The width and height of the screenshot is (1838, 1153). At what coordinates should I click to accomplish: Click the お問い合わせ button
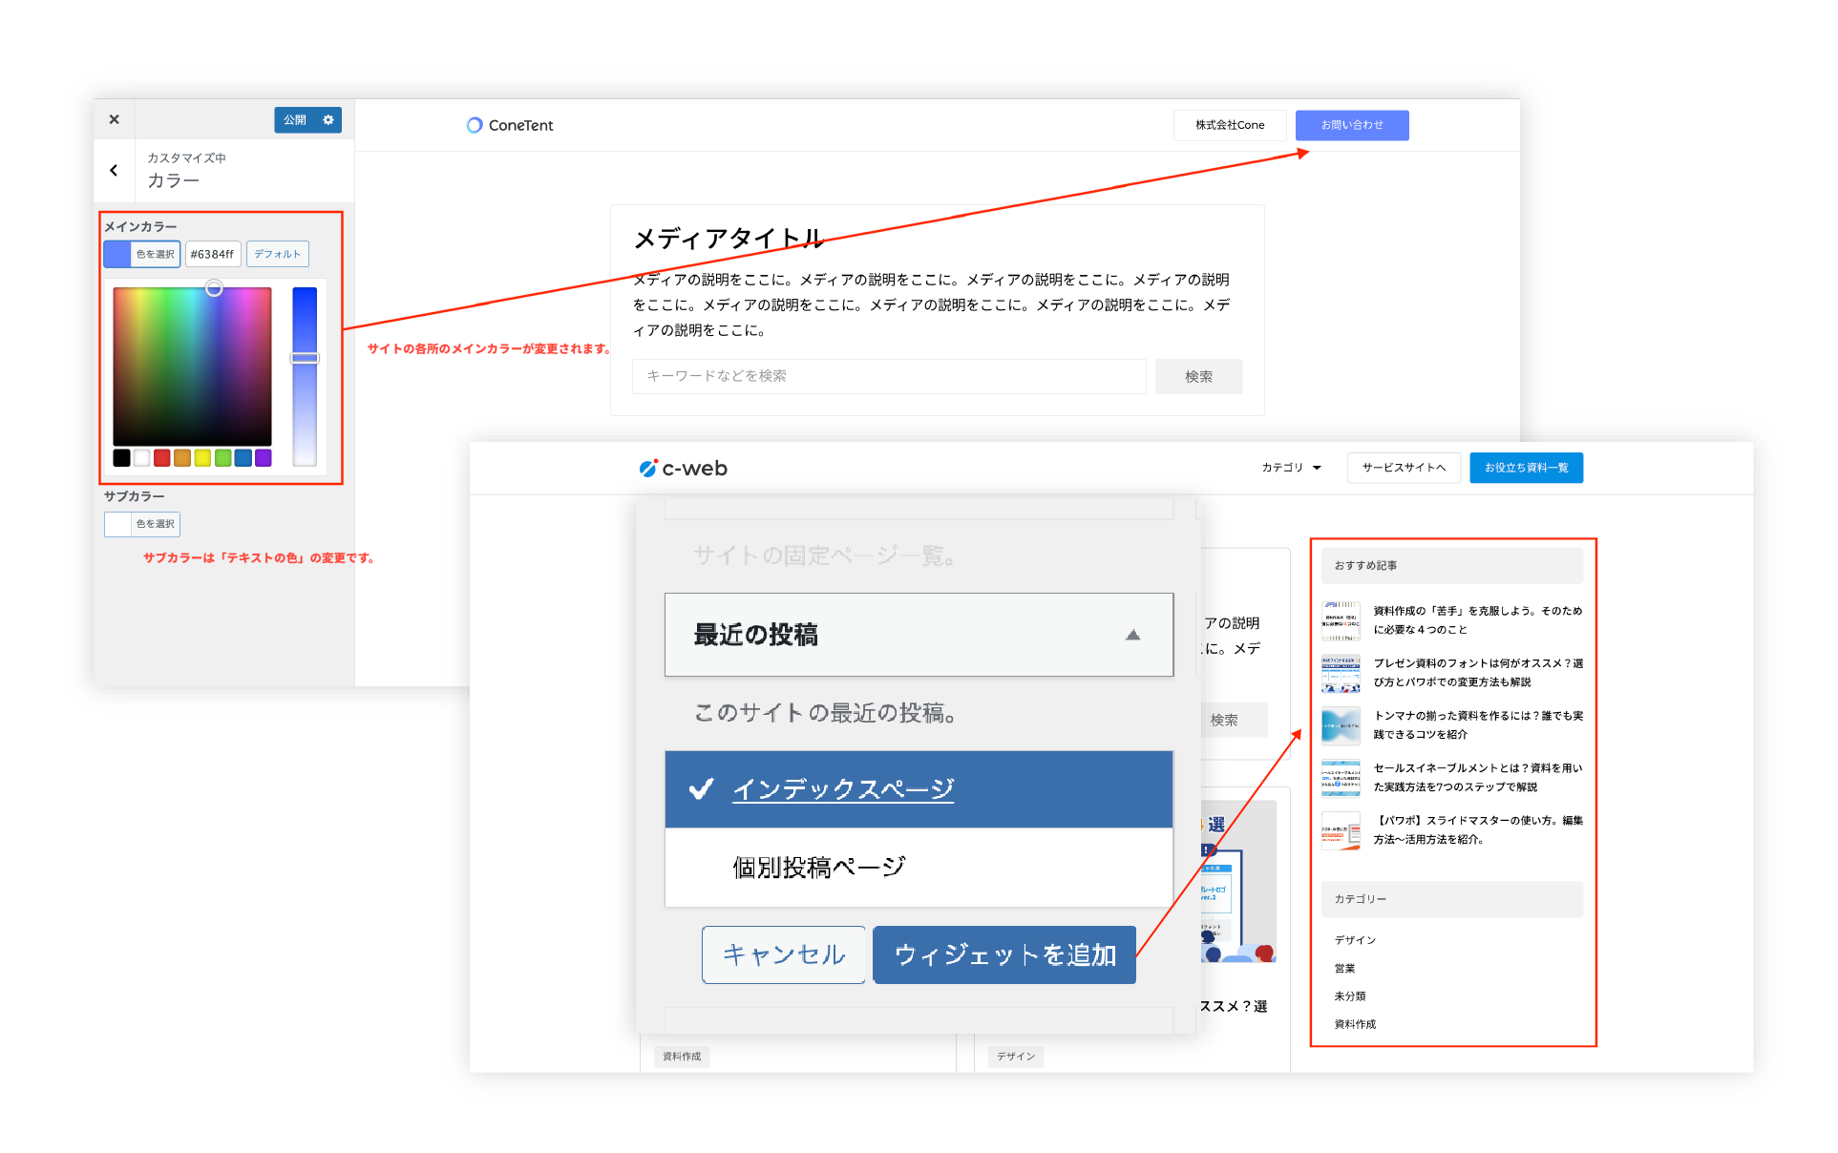click(x=1352, y=125)
